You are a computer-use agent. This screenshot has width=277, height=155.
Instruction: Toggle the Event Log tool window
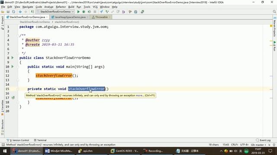pos(263,140)
